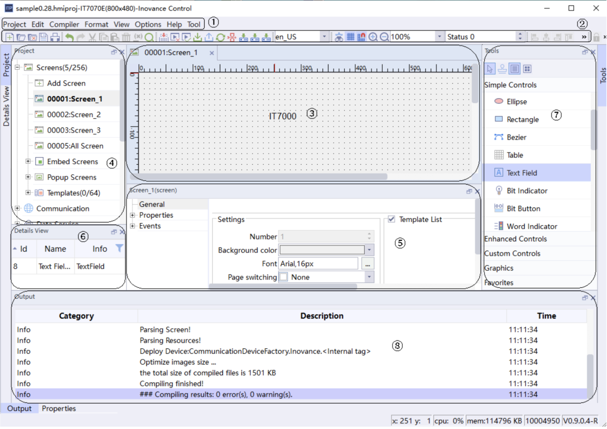Click the Delete trash icon
607x429 pixels.
pos(126,37)
